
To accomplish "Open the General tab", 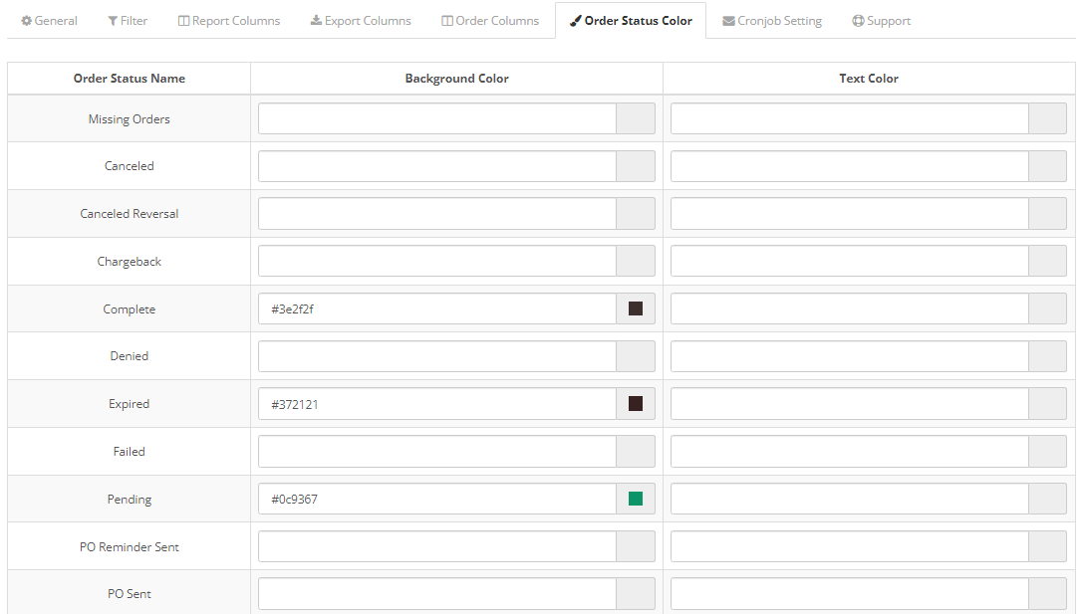I will coord(49,21).
